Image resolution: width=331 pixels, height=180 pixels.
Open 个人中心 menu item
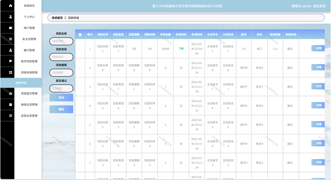coord(29,17)
